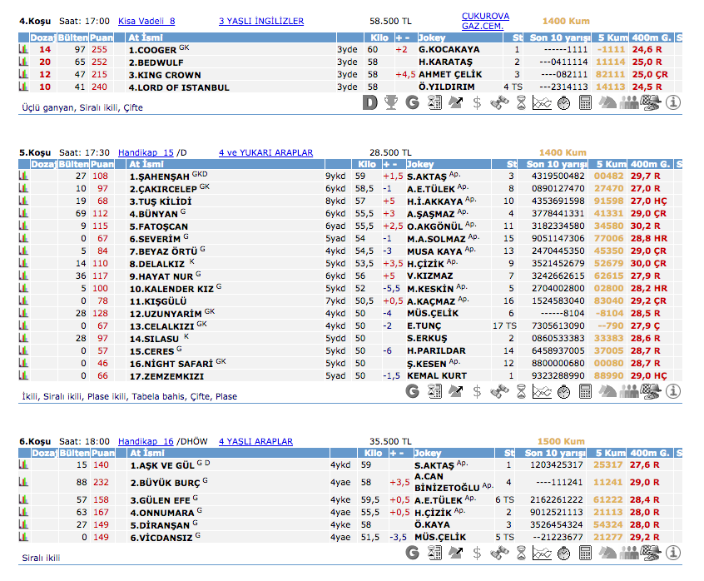Click the horse heads icon in race 5

(607, 392)
